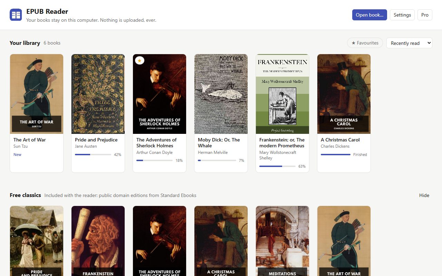Click the gold star badge on the Sherlock Holmes library cover
The height and width of the screenshot is (276, 442).
140,60
